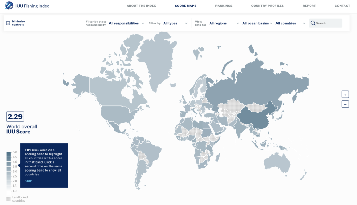Screen dimensions: 357x205
Task: Open the About The Index page
Action: (141, 6)
